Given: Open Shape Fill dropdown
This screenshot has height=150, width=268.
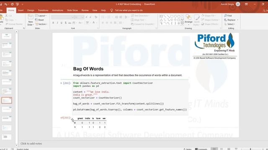Looking at the screenshot, I should tap(208, 16).
